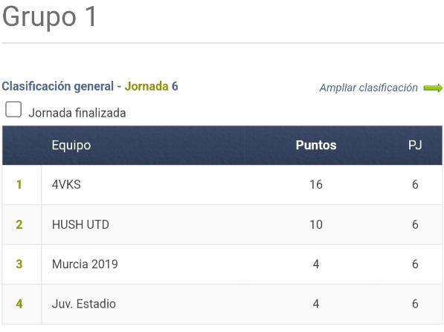Viewport: 444px width, 332px height.
Task: Toggle the Jornada finalizada checkbox
Action: (13, 109)
